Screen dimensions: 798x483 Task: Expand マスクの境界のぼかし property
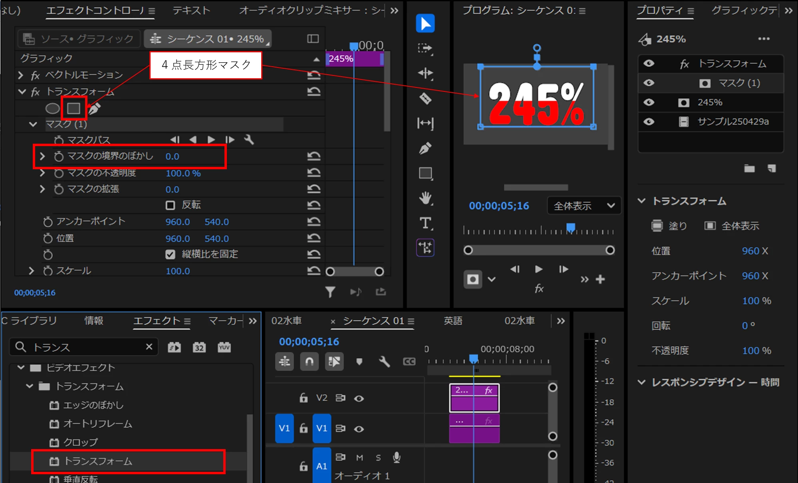[x=42, y=156]
